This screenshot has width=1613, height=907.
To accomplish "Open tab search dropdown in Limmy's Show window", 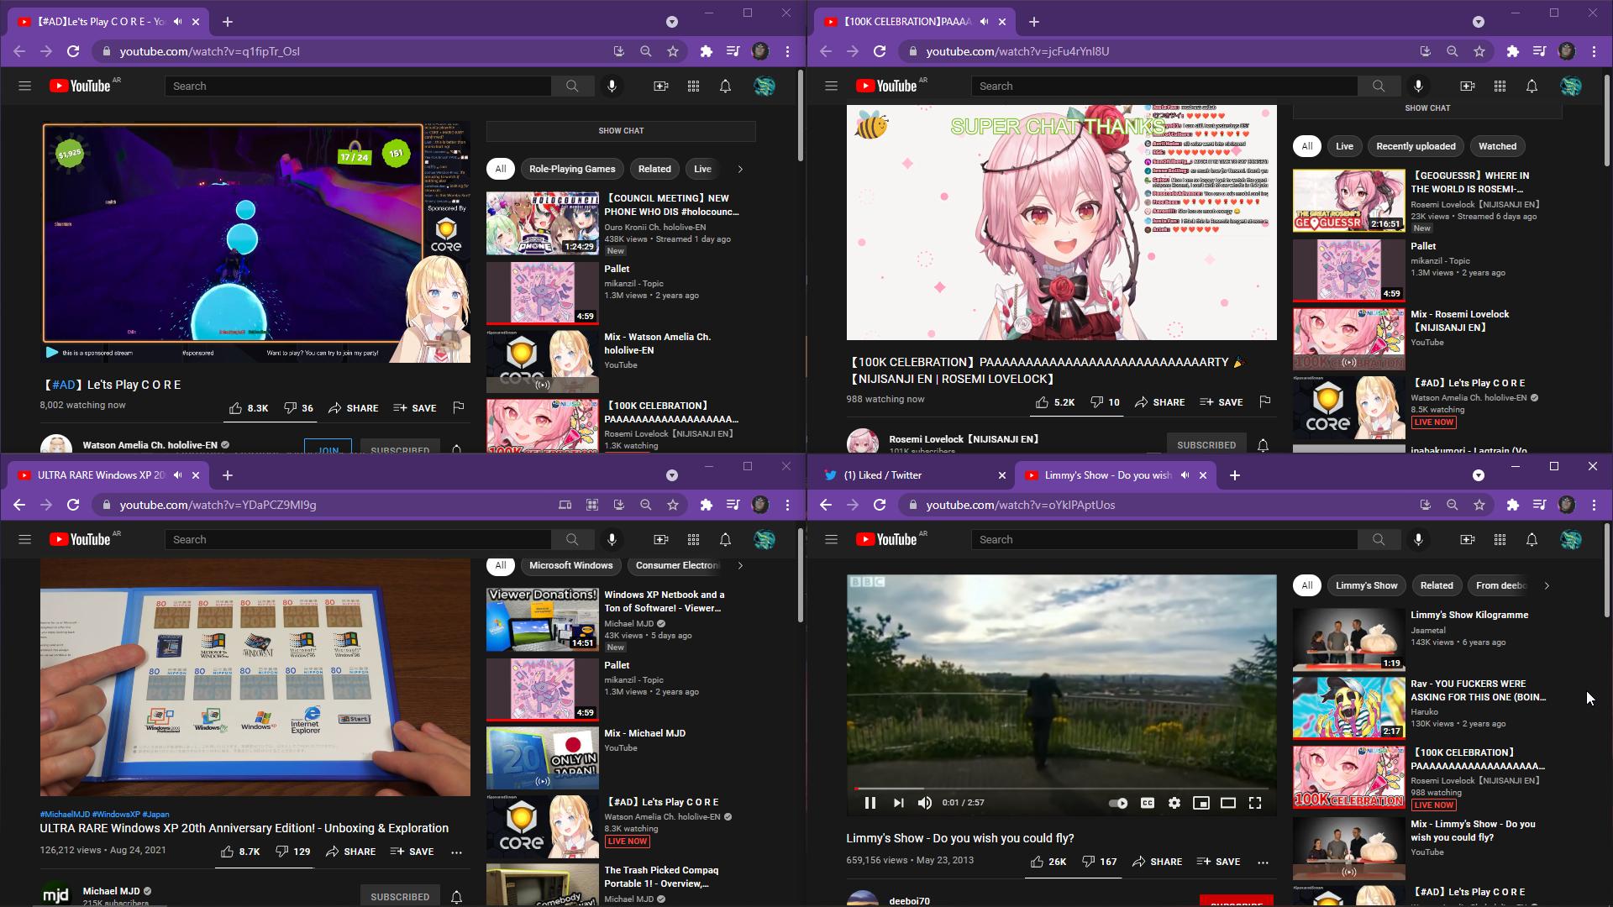I will pos(1479,475).
